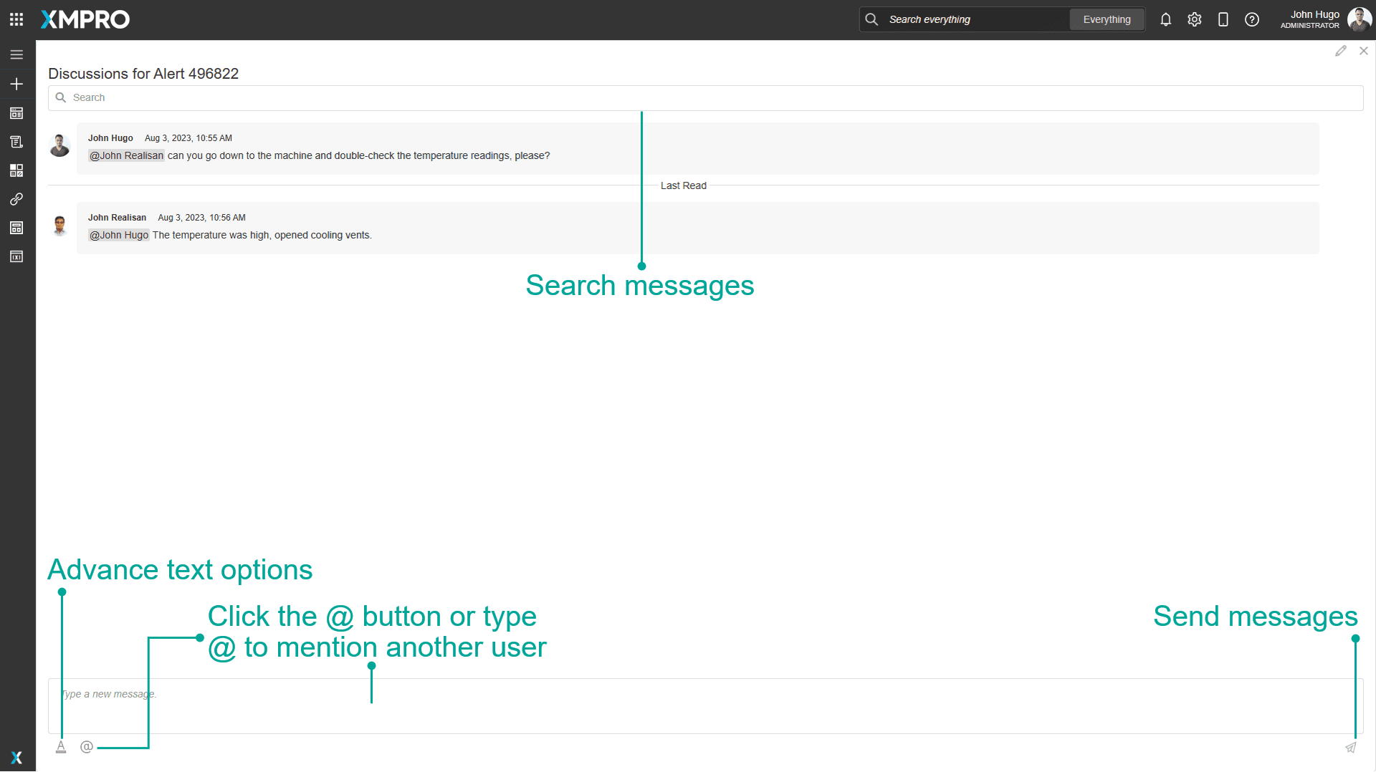Open the Everything search scope dropdown
The width and height of the screenshot is (1376, 772).
[1107, 19]
